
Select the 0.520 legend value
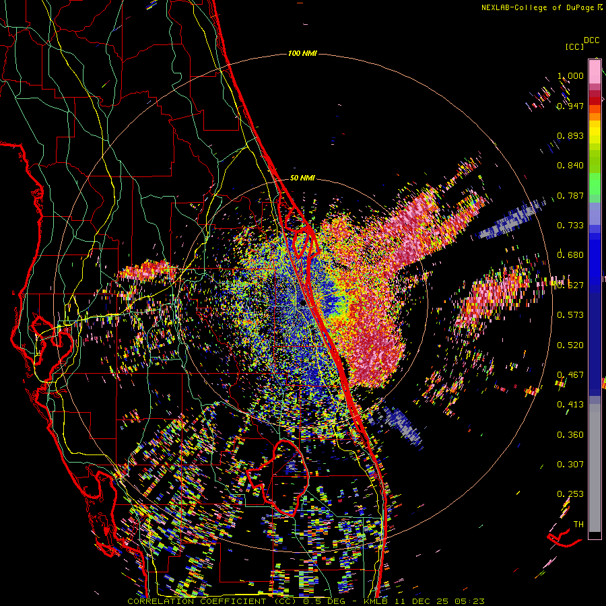point(570,345)
